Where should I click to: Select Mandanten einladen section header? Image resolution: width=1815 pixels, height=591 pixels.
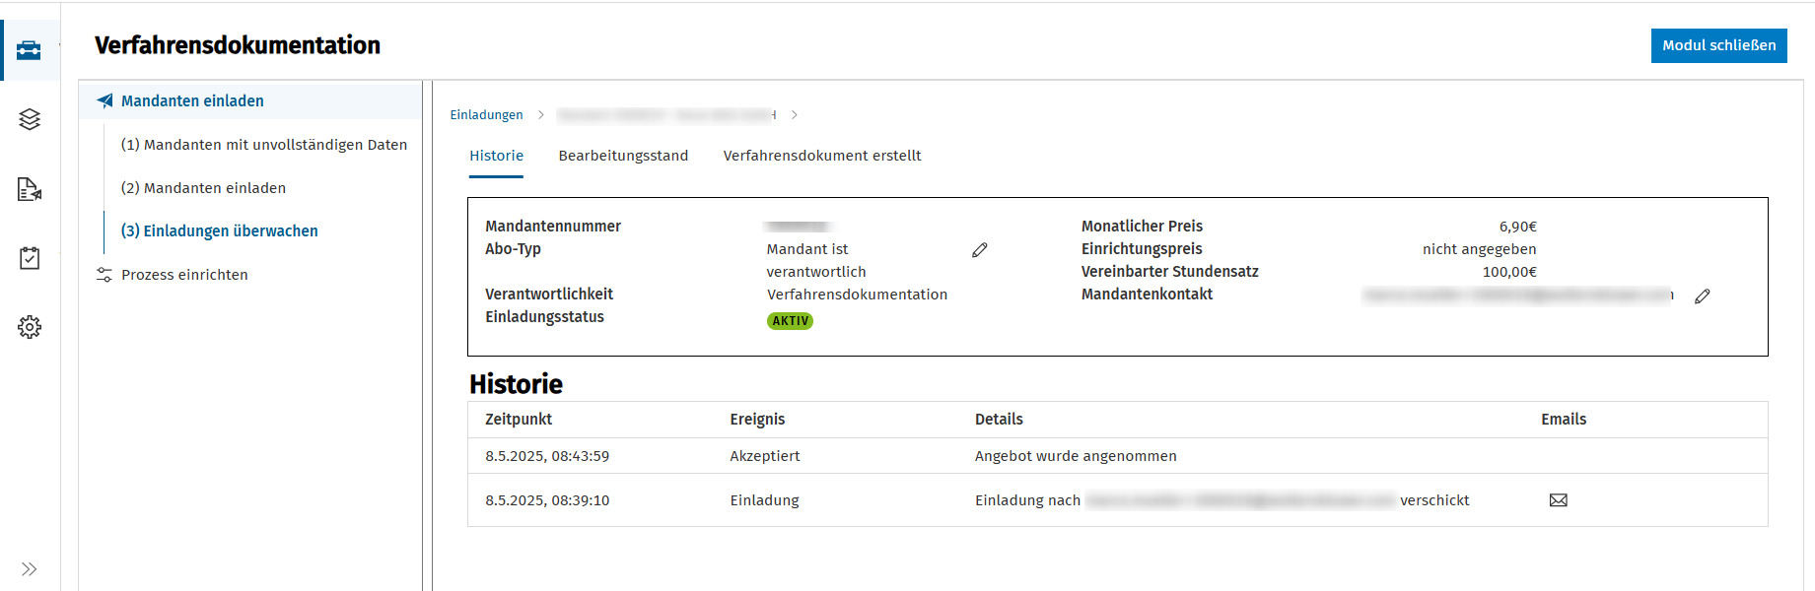click(x=192, y=100)
